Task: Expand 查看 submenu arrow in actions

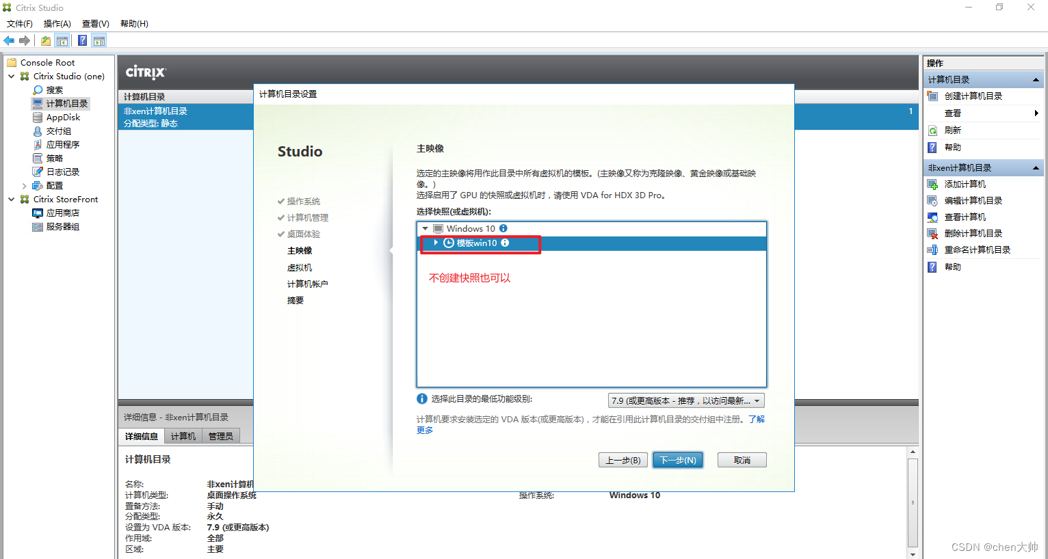Action: 1036,113
